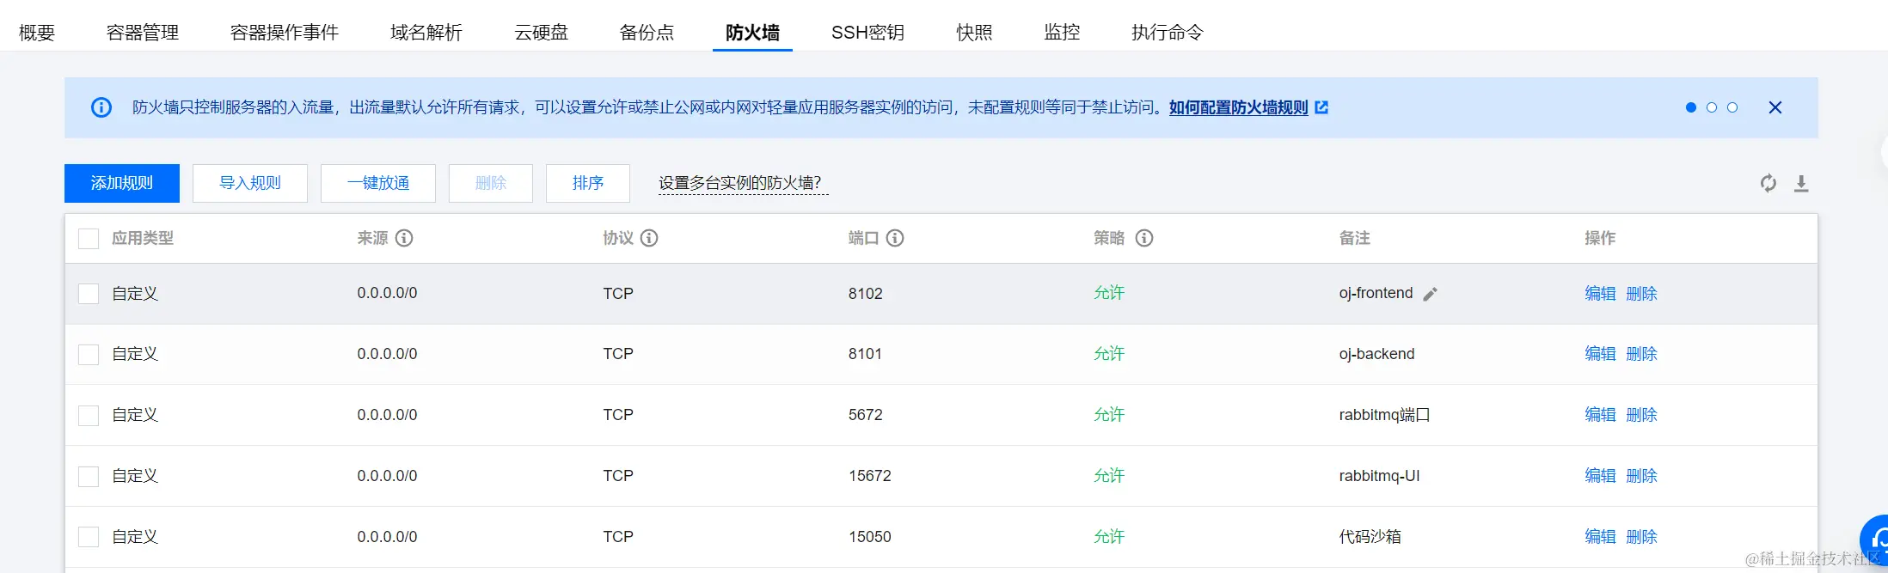
Task: Click the 代码沙箱 remark text
Action: click(1370, 537)
